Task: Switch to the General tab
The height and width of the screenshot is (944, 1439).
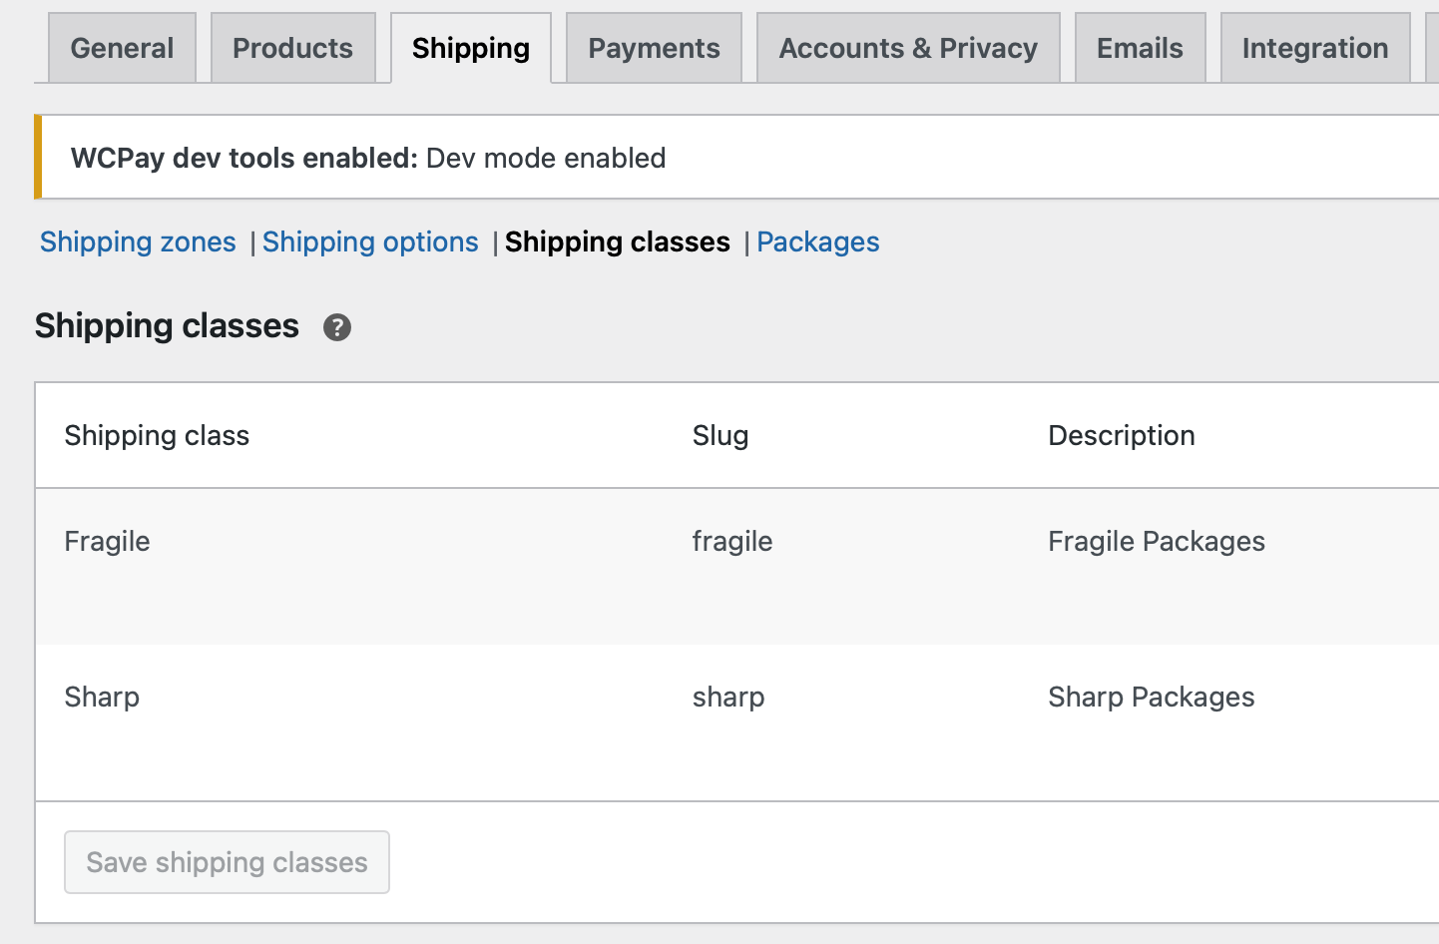Action: click(x=122, y=48)
